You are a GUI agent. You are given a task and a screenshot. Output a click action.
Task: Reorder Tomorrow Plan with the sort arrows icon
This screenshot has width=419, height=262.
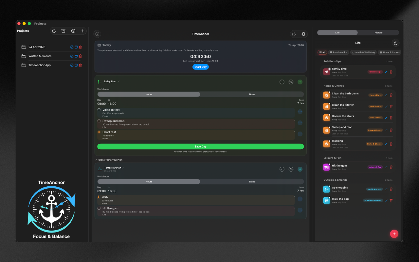tap(291, 169)
